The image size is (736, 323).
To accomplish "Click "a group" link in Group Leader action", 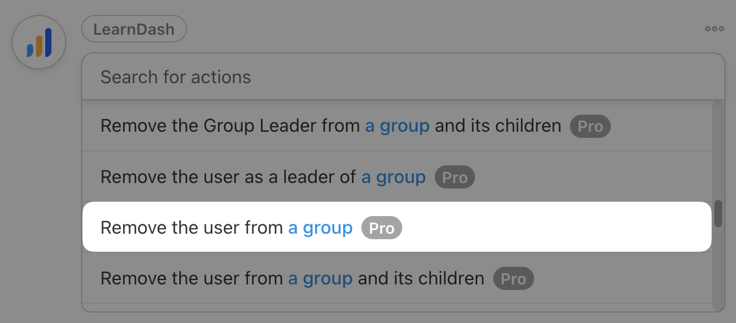I will [x=397, y=126].
